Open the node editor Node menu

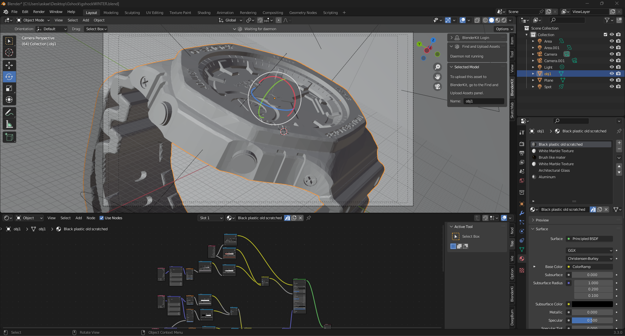[x=91, y=218]
